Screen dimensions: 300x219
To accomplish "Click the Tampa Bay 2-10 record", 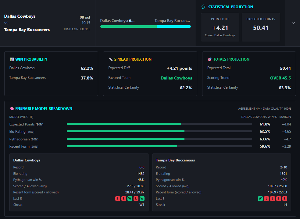I will click(x=284, y=167).
